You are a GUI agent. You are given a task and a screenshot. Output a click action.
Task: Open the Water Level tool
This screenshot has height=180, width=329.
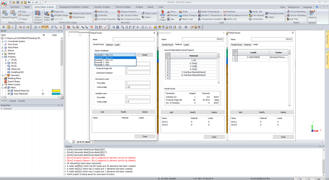(149, 13)
